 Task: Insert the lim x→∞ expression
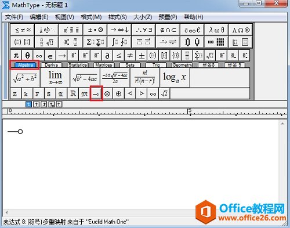pos(55,78)
